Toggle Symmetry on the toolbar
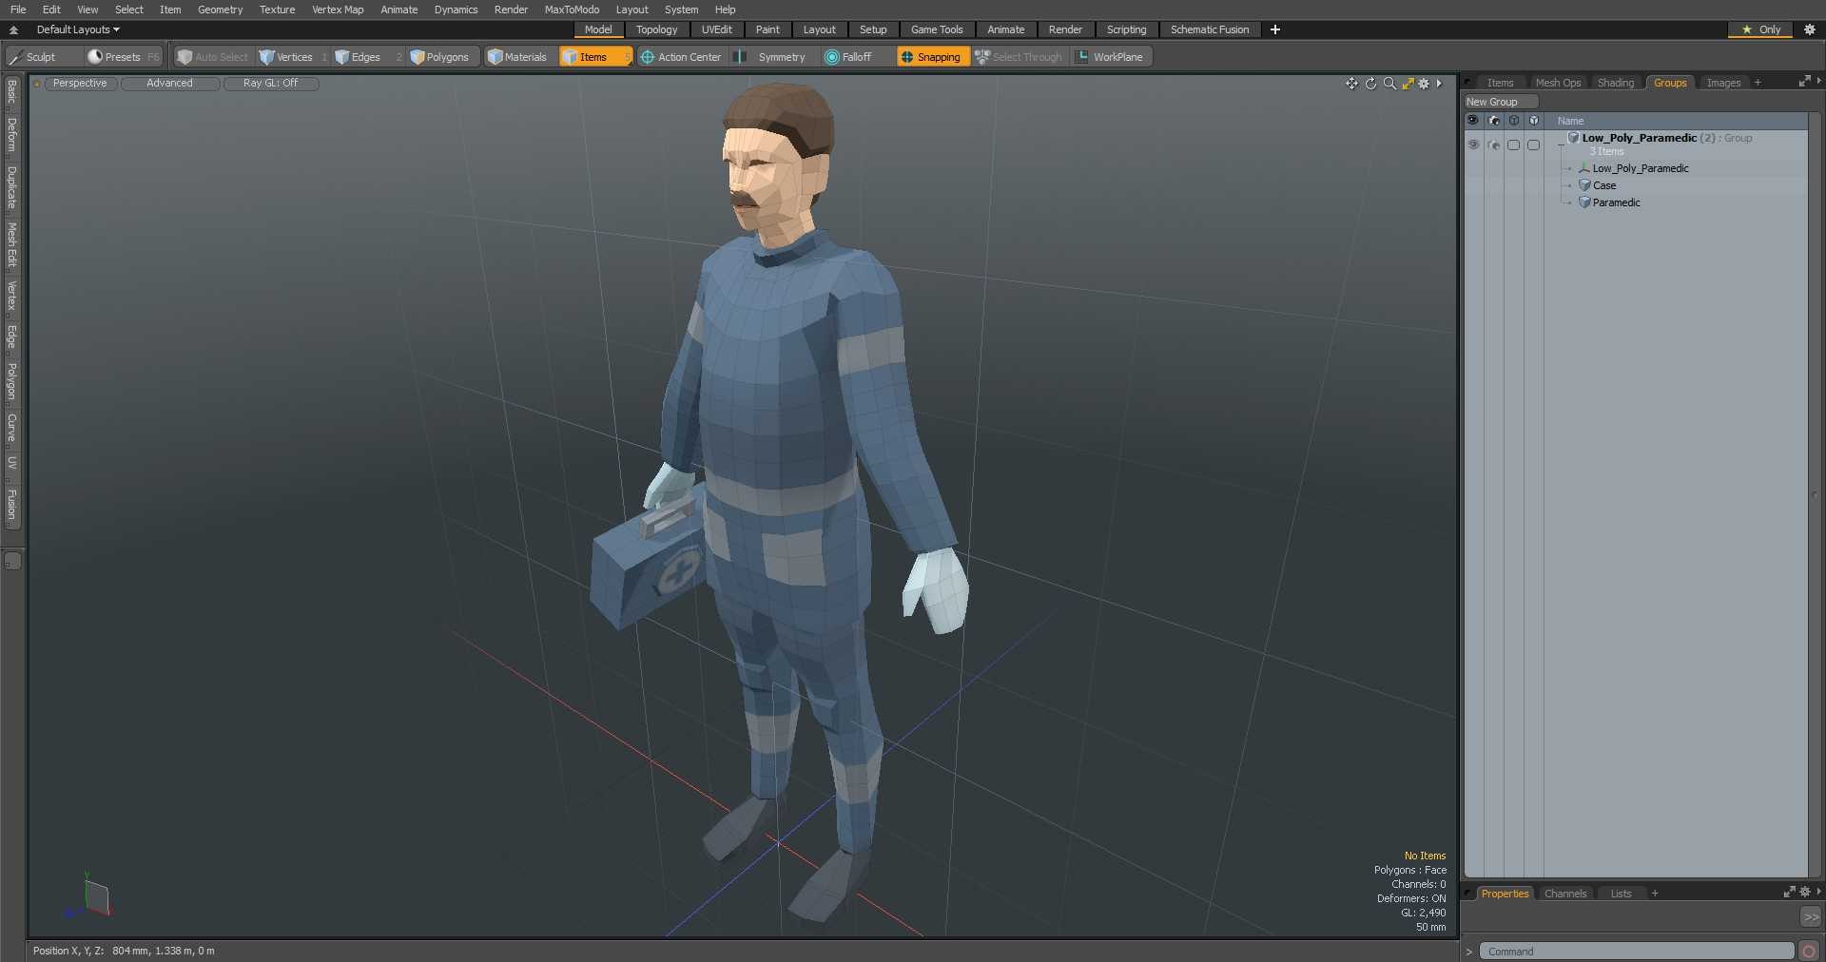Viewport: 1826px width, 962px height. pos(772,57)
